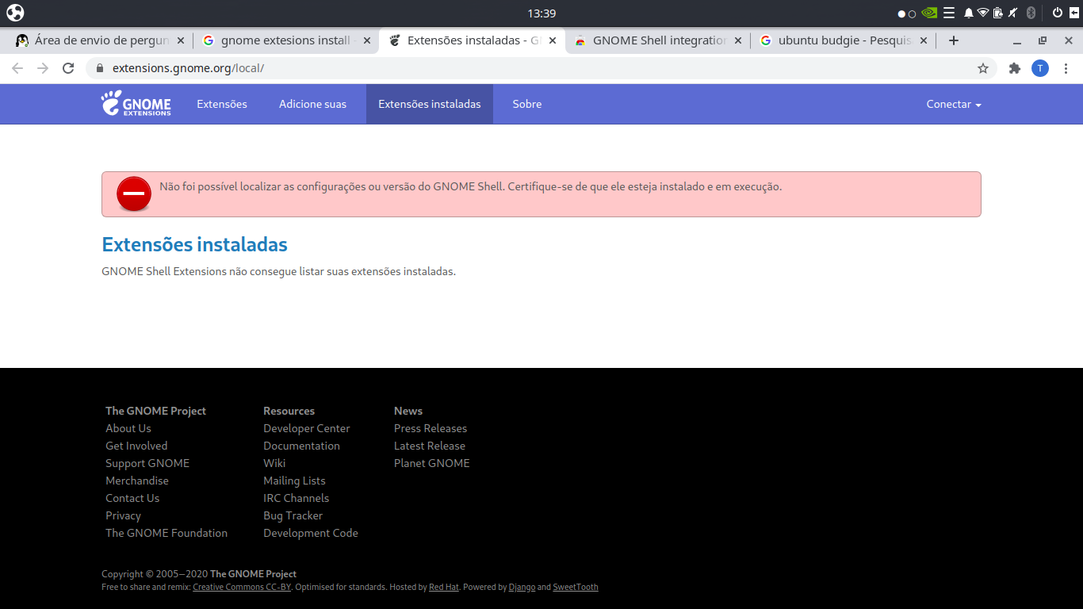The image size is (1083, 609).
Task: Open the 'Mailing Lists' footer link
Action: click(294, 481)
